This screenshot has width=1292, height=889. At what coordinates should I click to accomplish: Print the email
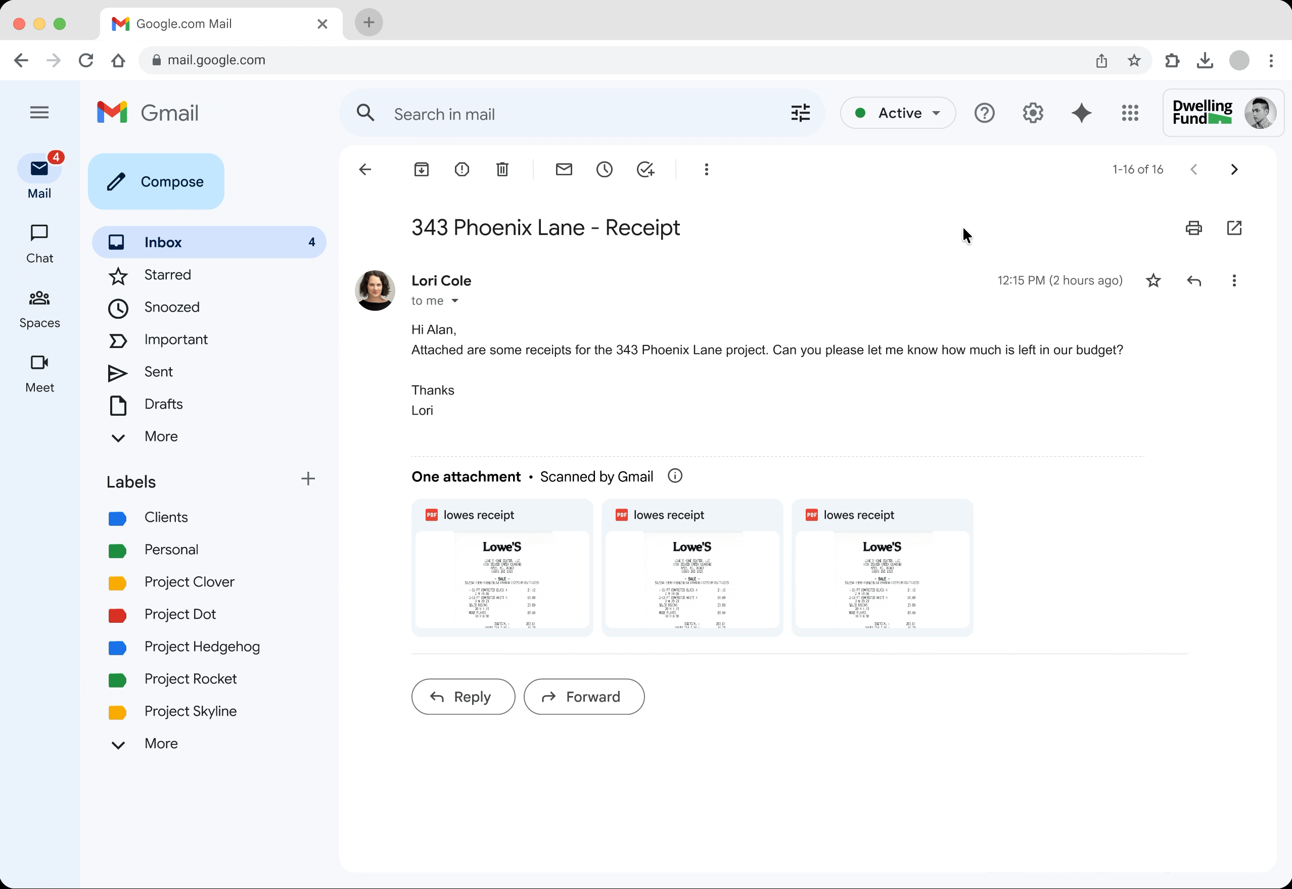(x=1193, y=228)
